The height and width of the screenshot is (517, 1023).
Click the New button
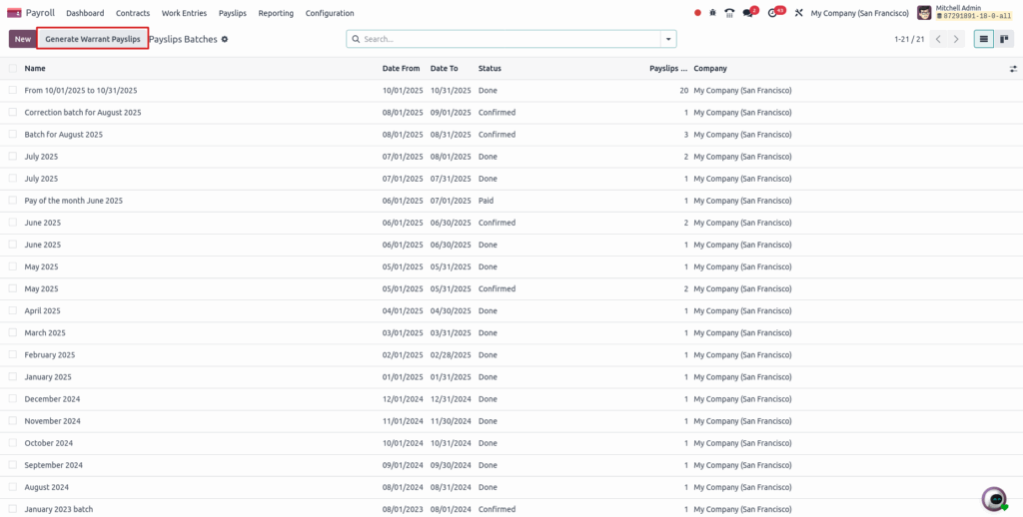[x=23, y=39]
